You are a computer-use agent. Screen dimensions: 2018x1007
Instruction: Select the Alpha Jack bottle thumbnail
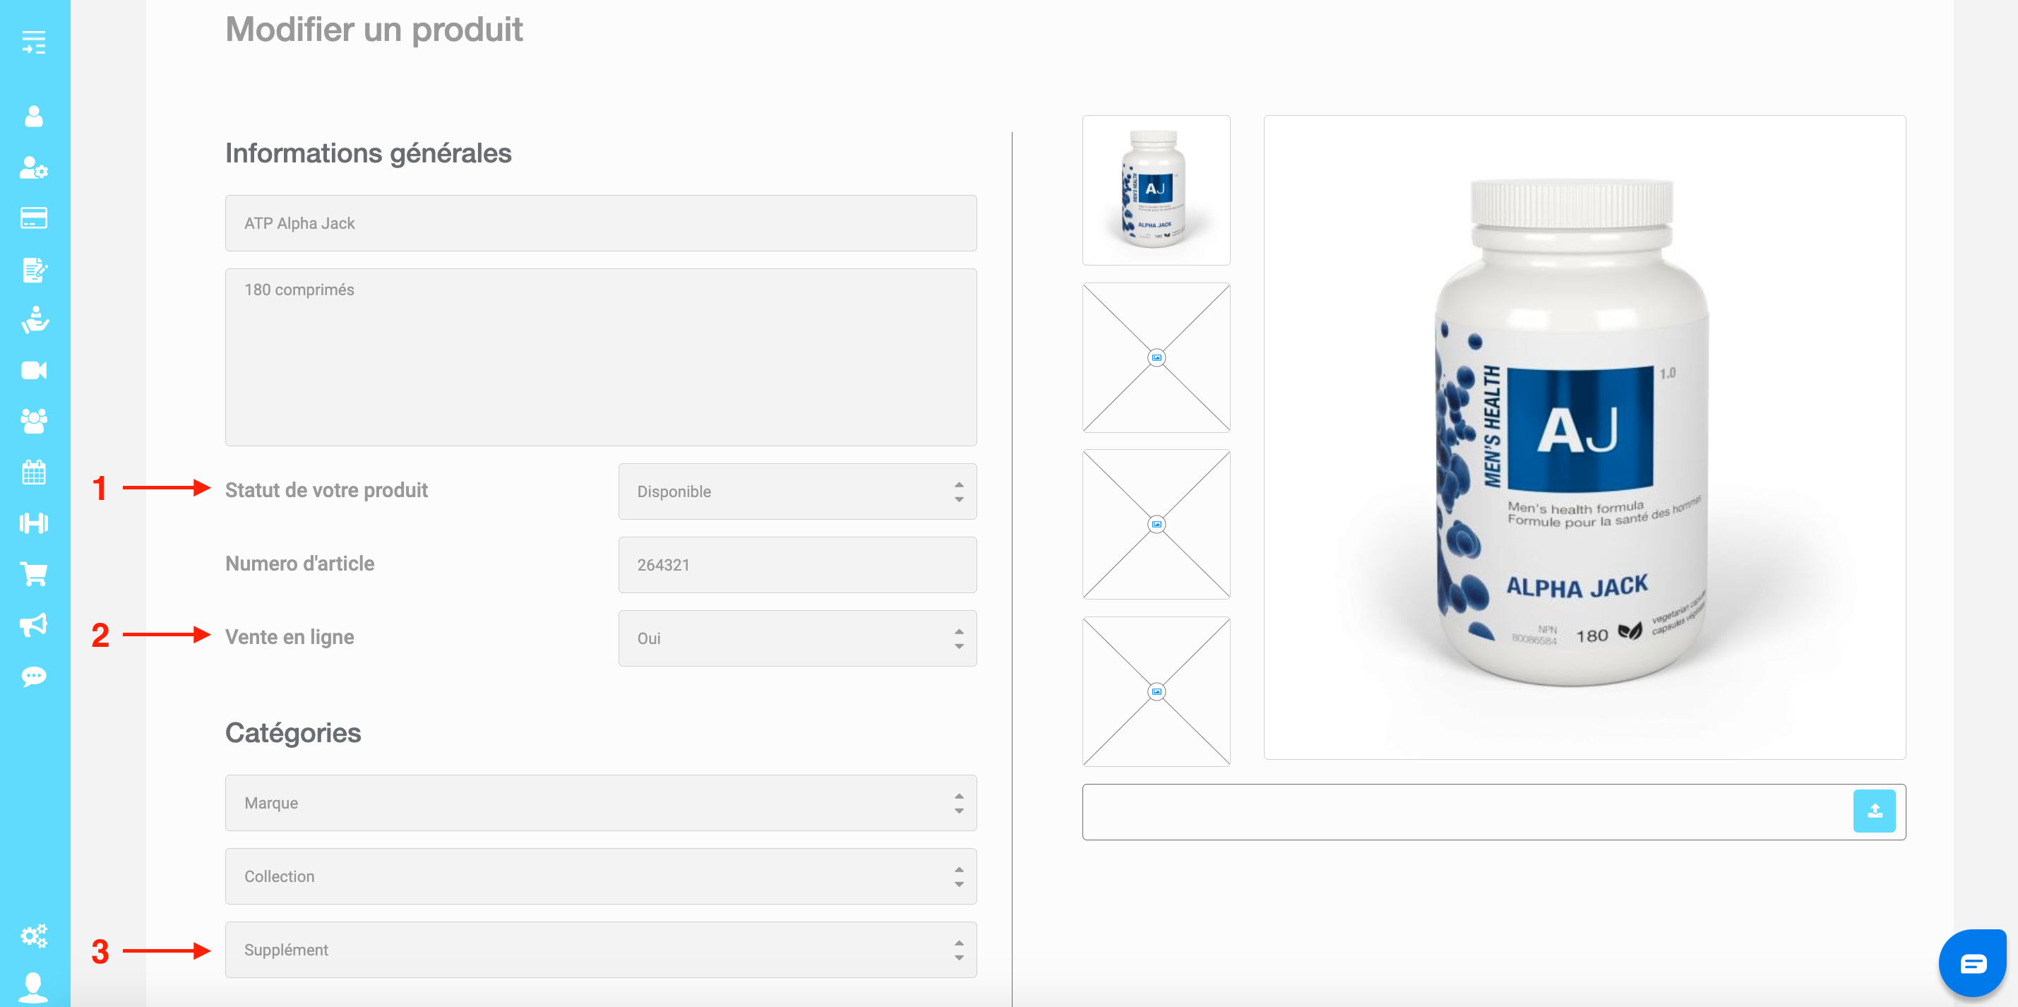(1157, 191)
